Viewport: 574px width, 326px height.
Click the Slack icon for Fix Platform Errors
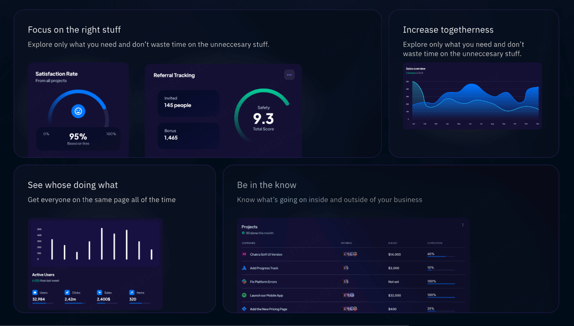[244, 281]
